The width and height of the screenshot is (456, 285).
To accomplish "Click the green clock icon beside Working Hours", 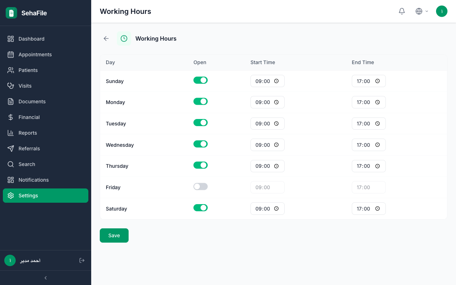I will click(124, 38).
